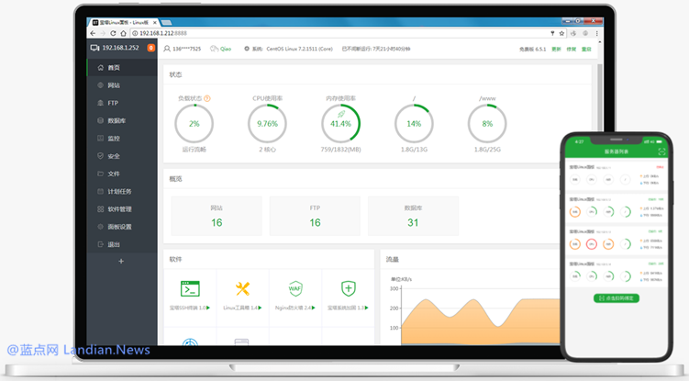Open the Nginx防火墙 WAF shield icon

pyautogui.click(x=295, y=289)
